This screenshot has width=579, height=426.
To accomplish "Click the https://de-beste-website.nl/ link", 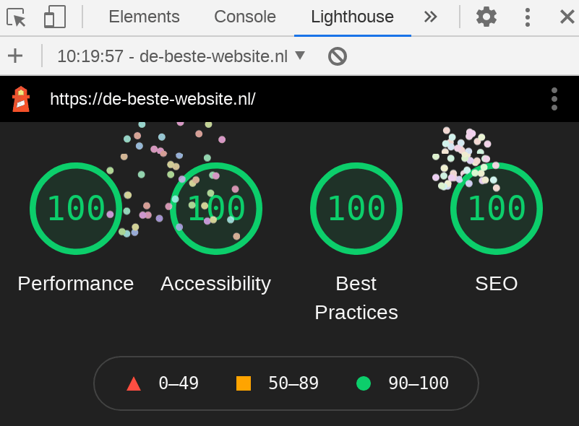I will 153,99.
